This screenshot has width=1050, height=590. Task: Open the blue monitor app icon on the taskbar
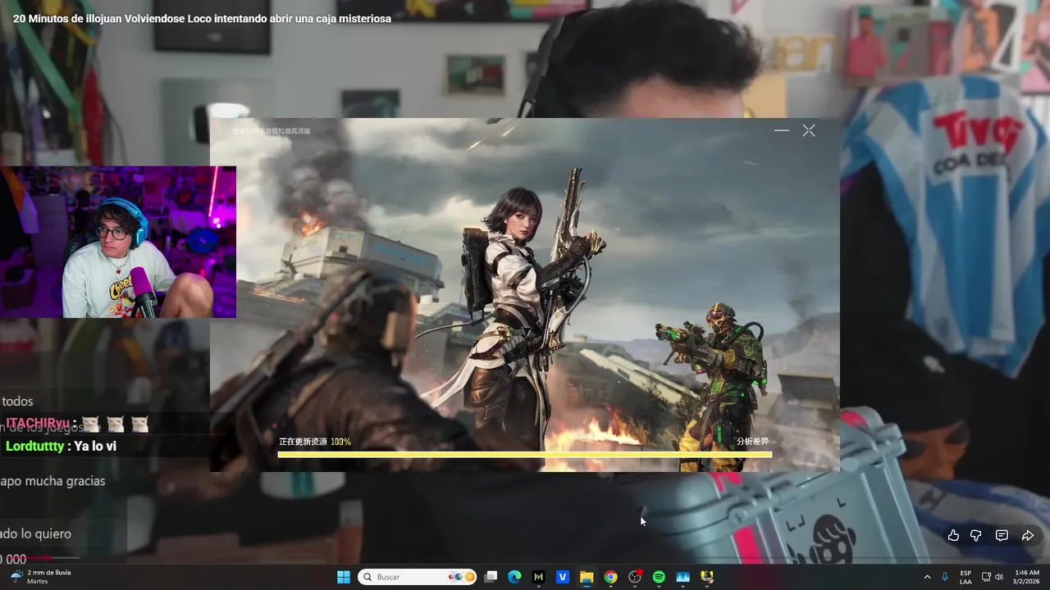[682, 577]
